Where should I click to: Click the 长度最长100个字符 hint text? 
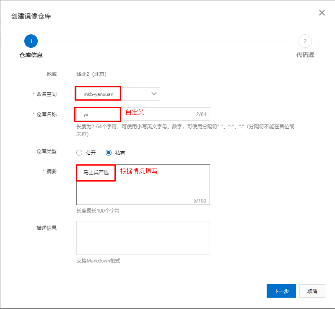[x=98, y=211]
